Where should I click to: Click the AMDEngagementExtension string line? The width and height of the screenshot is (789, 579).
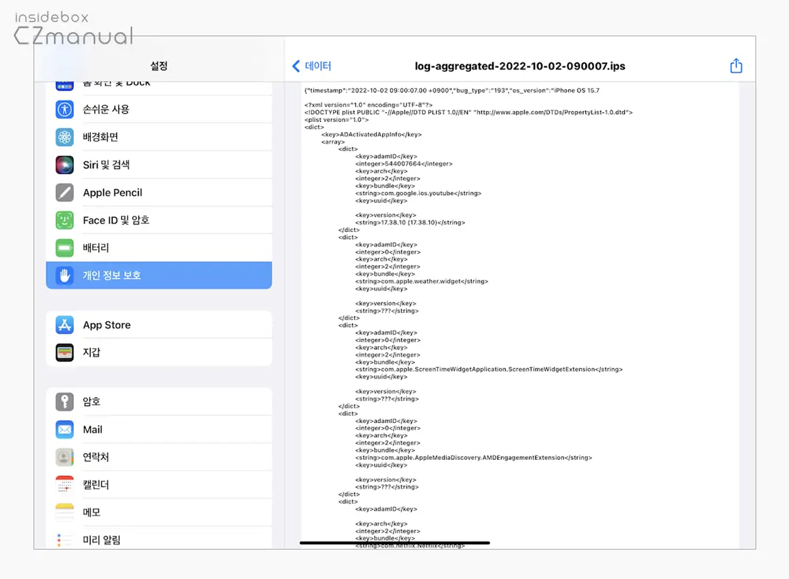(x=474, y=458)
